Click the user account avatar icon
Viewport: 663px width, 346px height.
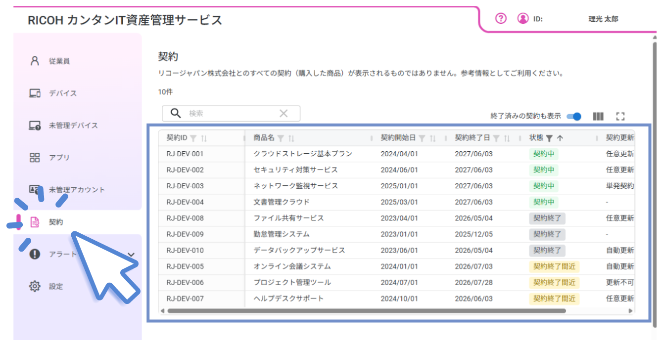coord(523,18)
